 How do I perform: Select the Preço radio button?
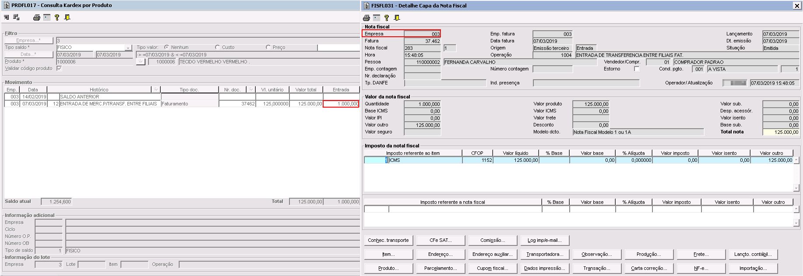point(268,47)
